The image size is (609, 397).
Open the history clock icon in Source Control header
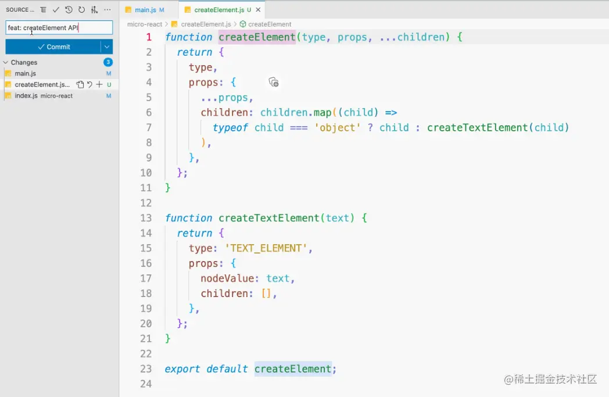(x=69, y=10)
